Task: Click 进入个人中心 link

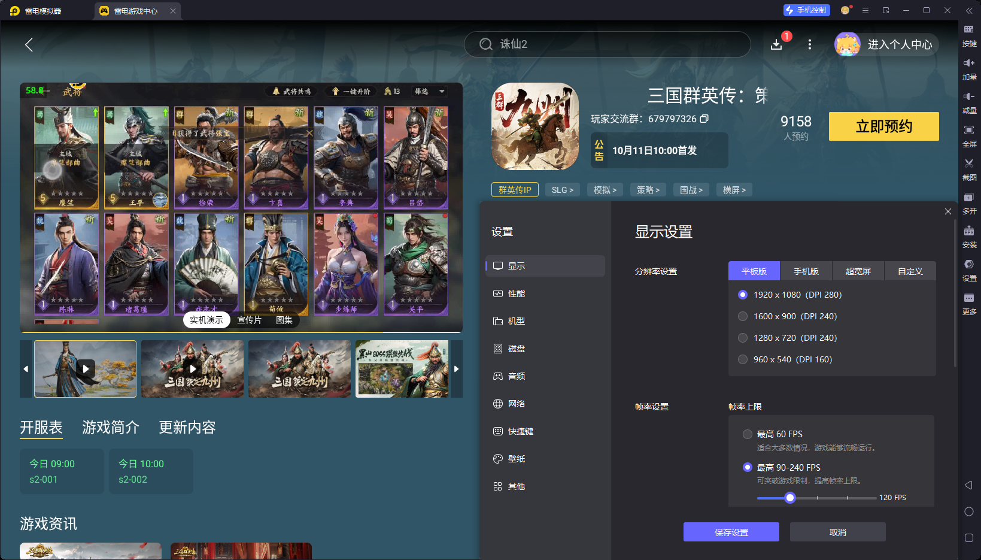Action: point(900,44)
